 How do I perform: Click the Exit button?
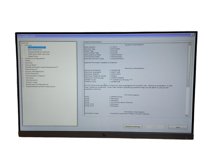178,127
